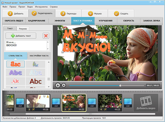Go to step 4 Музыка tab

click(x=95, y=13)
